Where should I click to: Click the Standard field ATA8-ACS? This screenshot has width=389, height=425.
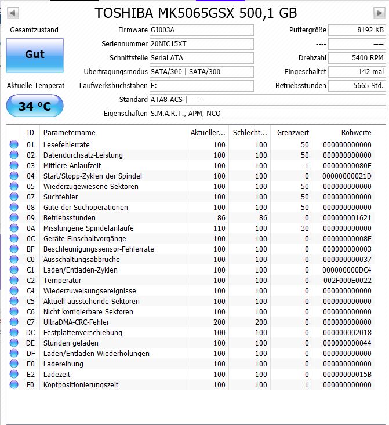pos(268,100)
